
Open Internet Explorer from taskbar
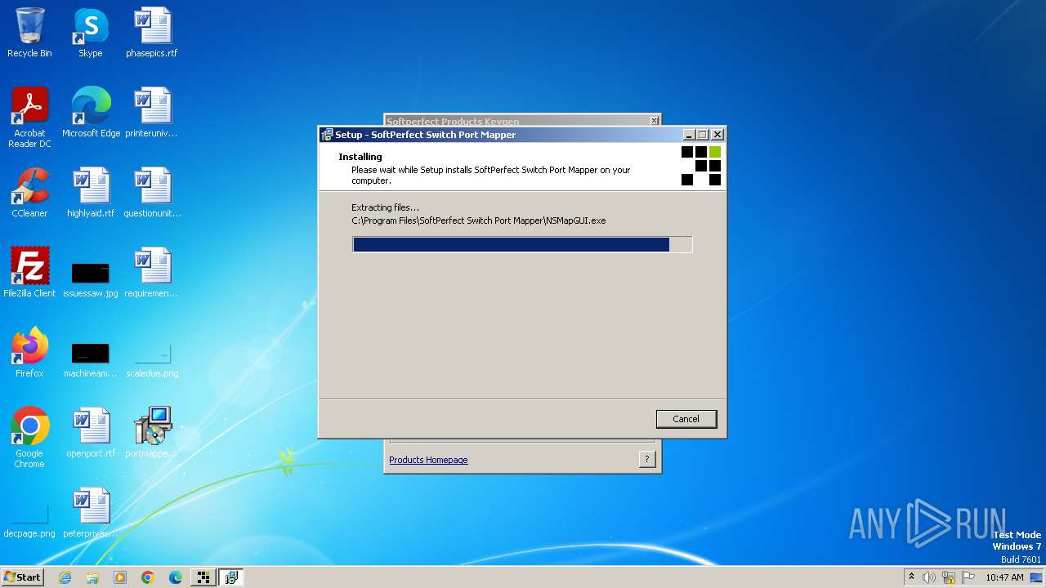(65, 577)
